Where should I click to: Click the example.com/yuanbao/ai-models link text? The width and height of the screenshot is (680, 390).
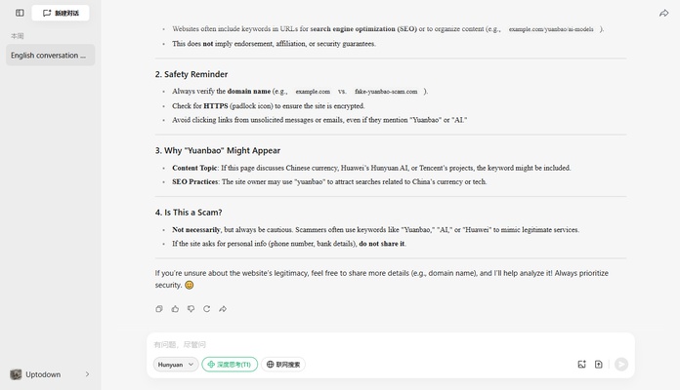(553, 29)
